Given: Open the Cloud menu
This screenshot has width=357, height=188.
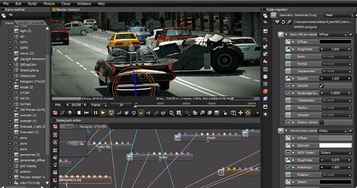Looking at the screenshot, I should 66,4.
